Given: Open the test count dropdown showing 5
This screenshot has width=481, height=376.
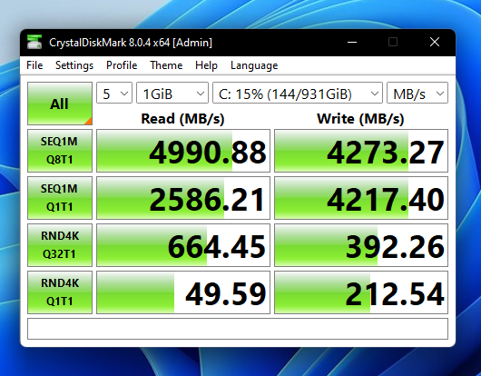Looking at the screenshot, I should tap(114, 93).
